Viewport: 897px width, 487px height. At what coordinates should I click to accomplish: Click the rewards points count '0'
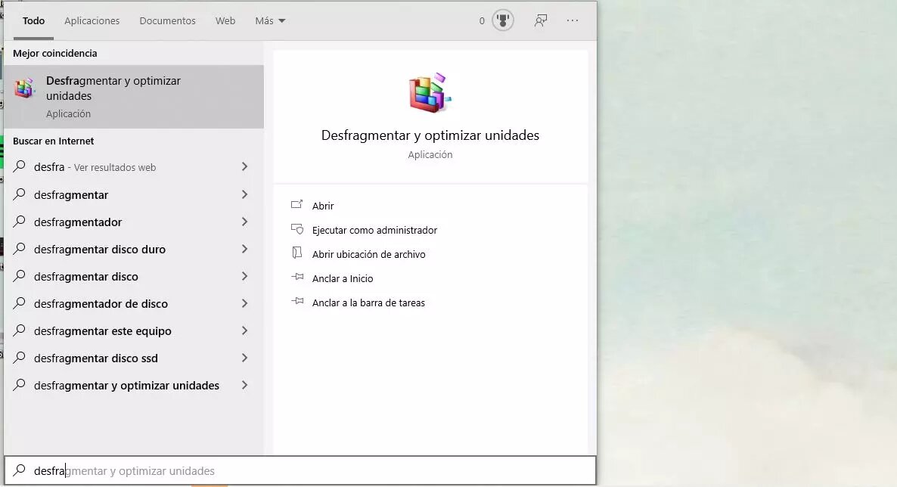482,20
